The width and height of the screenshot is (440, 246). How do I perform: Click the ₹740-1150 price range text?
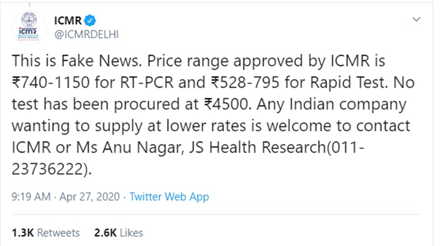click(51, 82)
